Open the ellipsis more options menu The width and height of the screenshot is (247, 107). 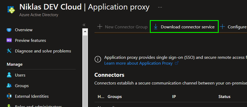[x=160, y=7]
